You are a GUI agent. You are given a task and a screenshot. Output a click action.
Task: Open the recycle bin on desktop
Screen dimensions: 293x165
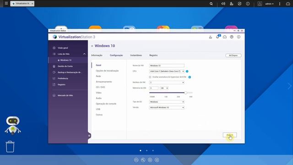click(x=10, y=147)
